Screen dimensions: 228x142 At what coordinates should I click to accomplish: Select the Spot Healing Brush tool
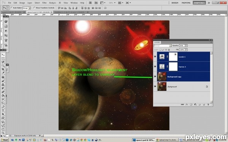(3, 77)
